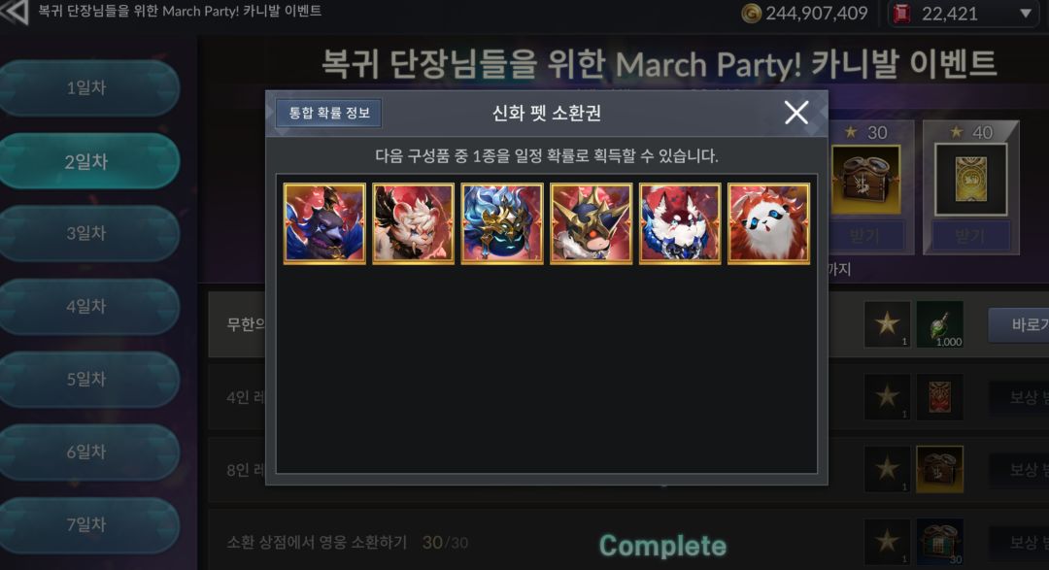Tap the green potion 1,000 reward icon
1049x570 pixels.
click(x=939, y=324)
